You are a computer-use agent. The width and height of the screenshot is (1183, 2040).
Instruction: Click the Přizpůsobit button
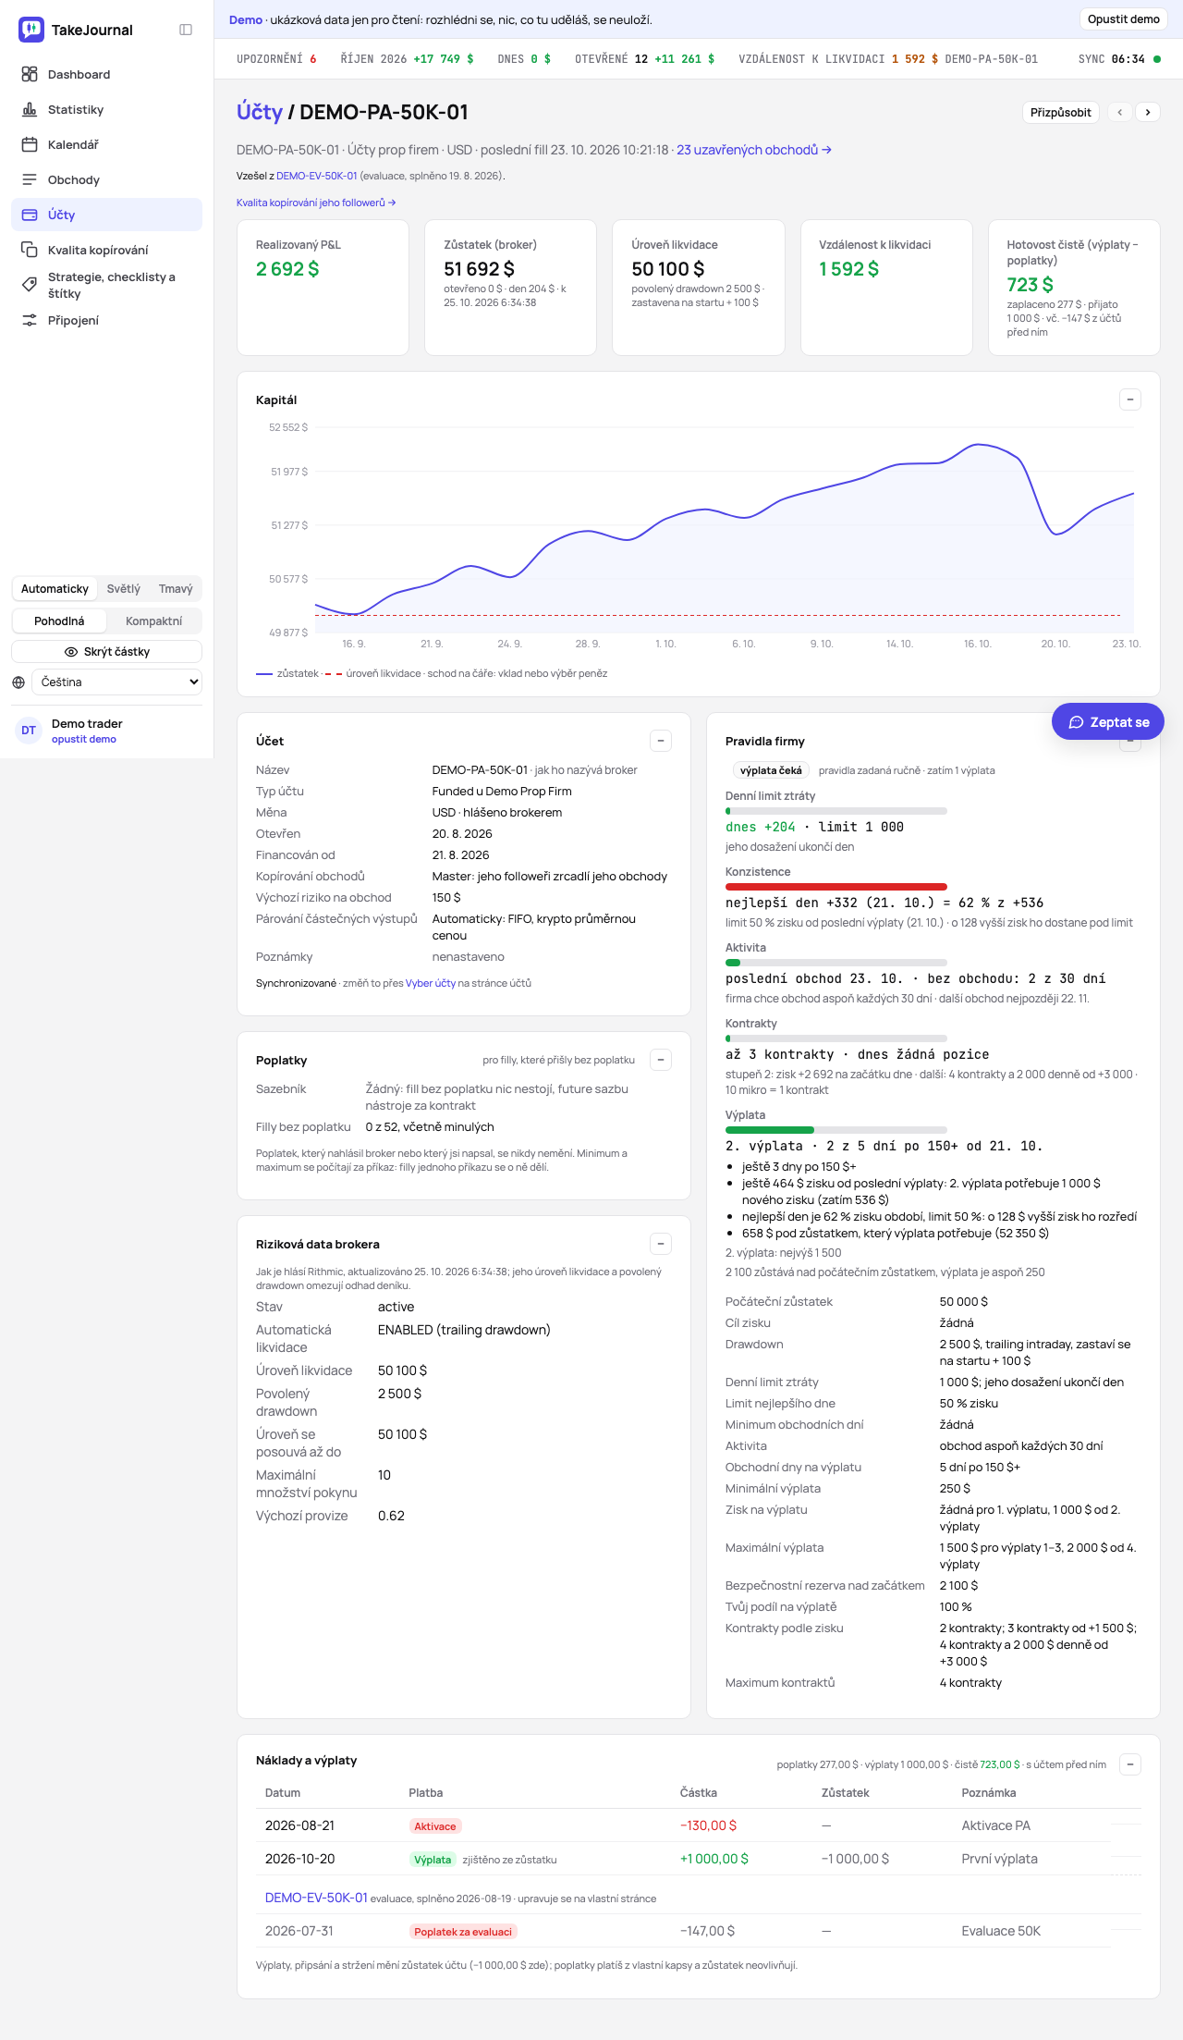pos(1061,112)
